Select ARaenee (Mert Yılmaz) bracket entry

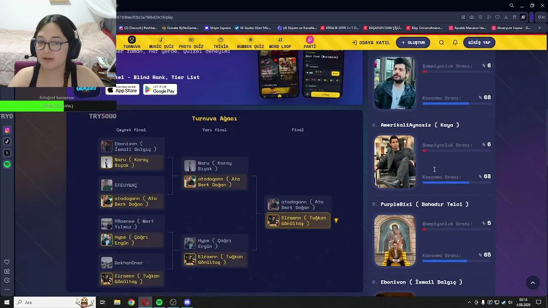point(131,224)
